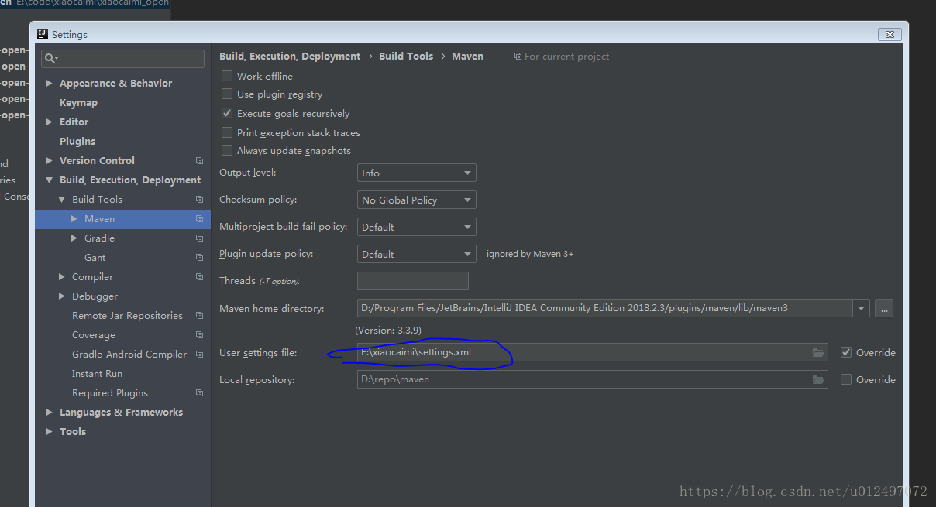The height and width of the screenshot is (507, 936).
Task: Select Instant Run settings page
Action: click(97, 374)
